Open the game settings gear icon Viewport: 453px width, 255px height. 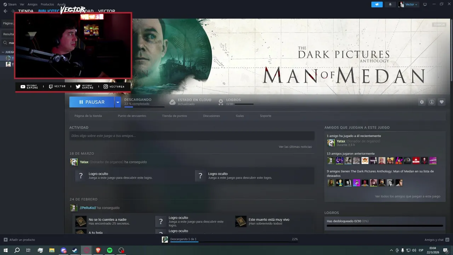coord(422,102)
